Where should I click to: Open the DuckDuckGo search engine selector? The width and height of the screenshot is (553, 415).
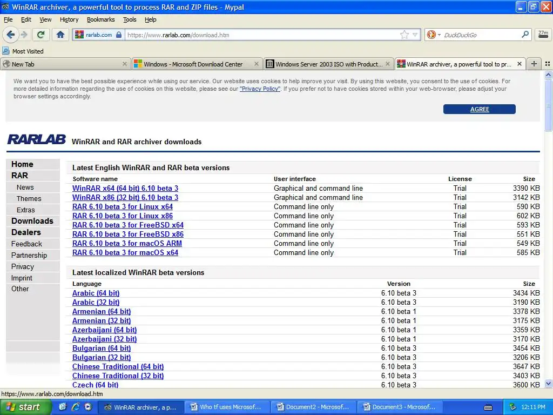(x=434, y=35)
